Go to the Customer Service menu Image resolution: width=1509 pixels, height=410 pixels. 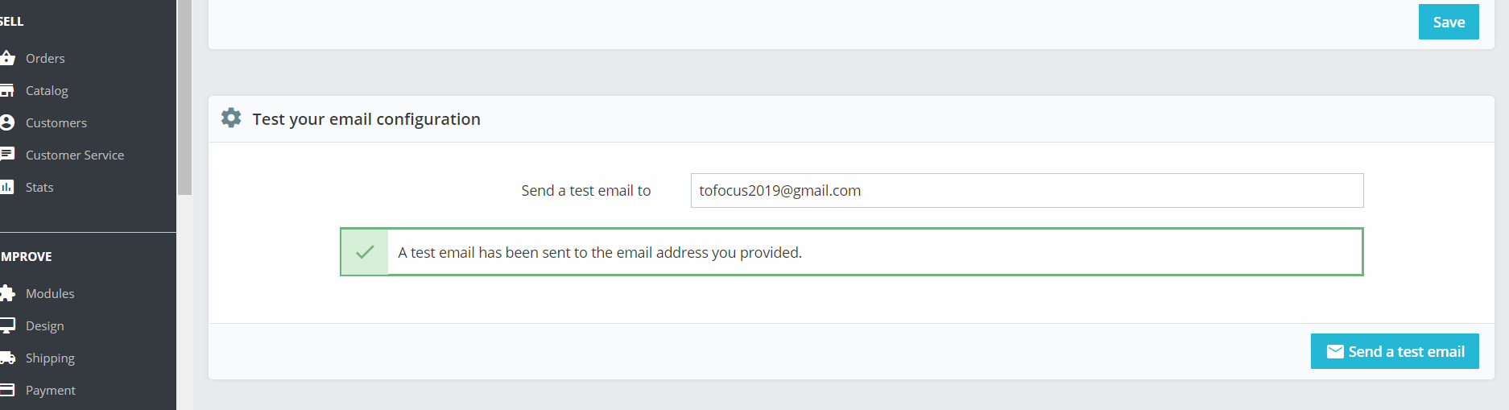75,155
